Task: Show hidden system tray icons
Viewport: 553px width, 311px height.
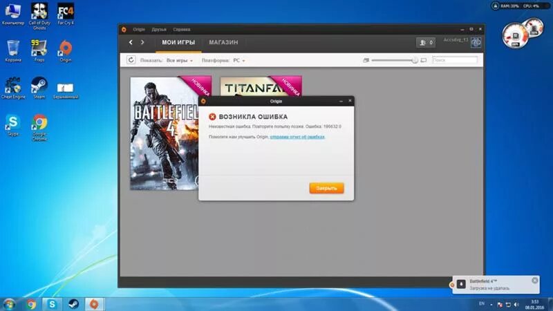Action: tap(491, 304)
